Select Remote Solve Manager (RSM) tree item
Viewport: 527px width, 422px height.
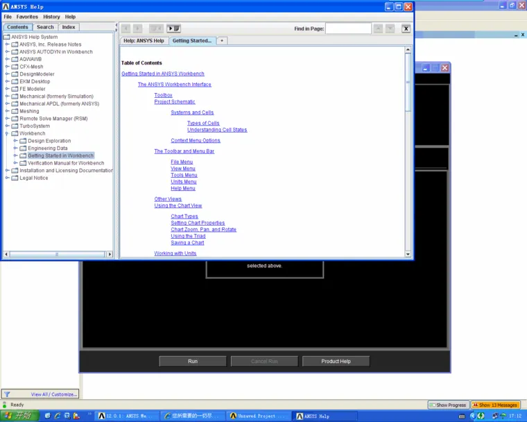[54, 119]
